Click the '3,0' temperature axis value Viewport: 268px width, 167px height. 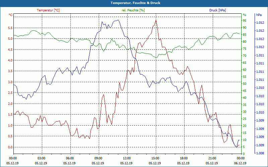coord(10,82)
